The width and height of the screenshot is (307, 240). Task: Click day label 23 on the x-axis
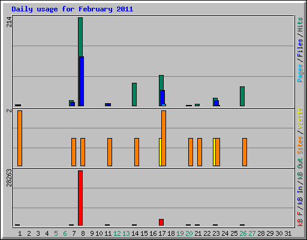(x=216, y=233)
